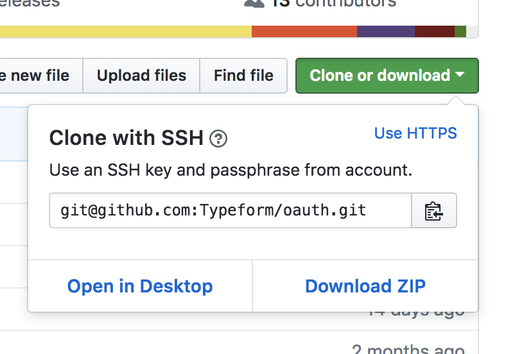524x354 pixels.
Task: Switch to Use HTTPS cloning
Action: point(415,133)
